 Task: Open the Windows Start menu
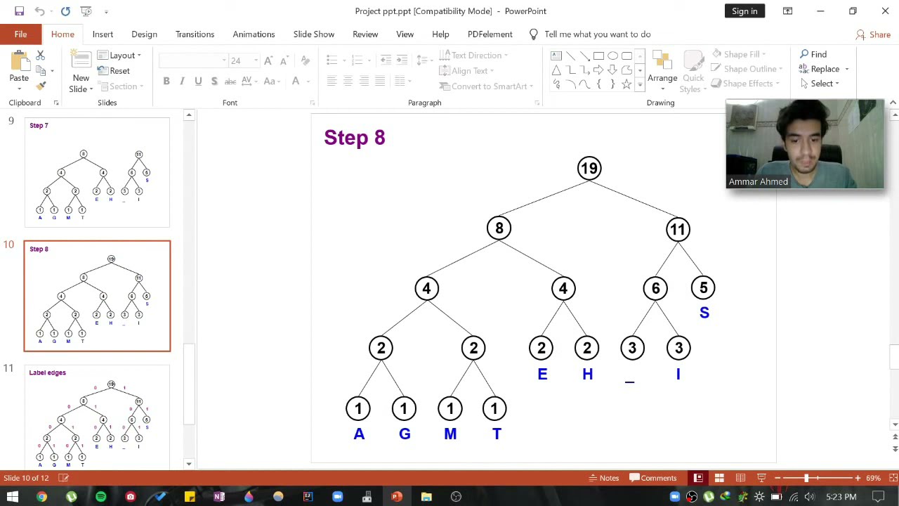pyautogui.click(x=12, y=497)
